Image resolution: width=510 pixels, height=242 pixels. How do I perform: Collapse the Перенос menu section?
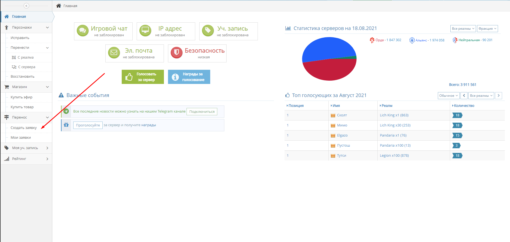coord(47,117)
